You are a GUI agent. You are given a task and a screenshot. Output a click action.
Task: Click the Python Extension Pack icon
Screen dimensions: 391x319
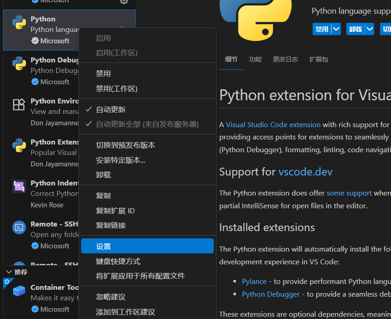tap(19, 145)
